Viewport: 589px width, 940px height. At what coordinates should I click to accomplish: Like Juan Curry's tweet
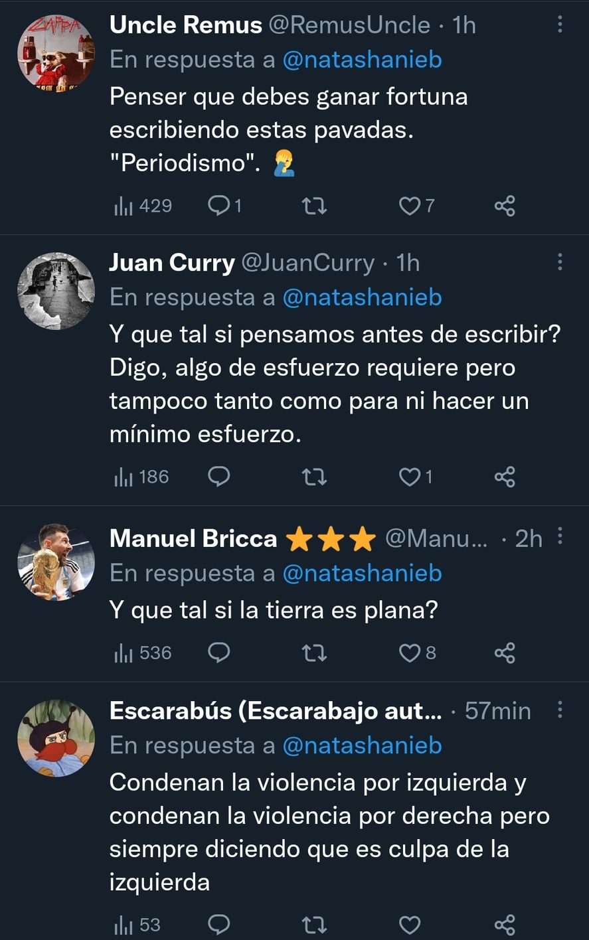click(409, 477)
